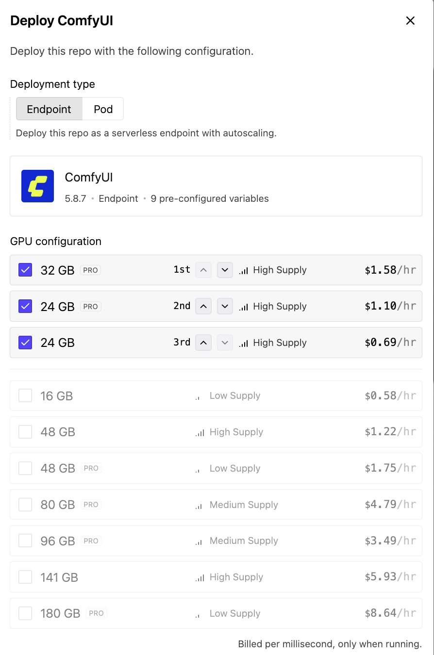Viewport: 434px width, 655px height.
Task: Click the low supply signal icon on 16 GB row
Action: (x=198, y=398)
